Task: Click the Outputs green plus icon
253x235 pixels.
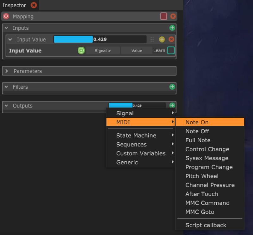Action: (x=172, y=105)
